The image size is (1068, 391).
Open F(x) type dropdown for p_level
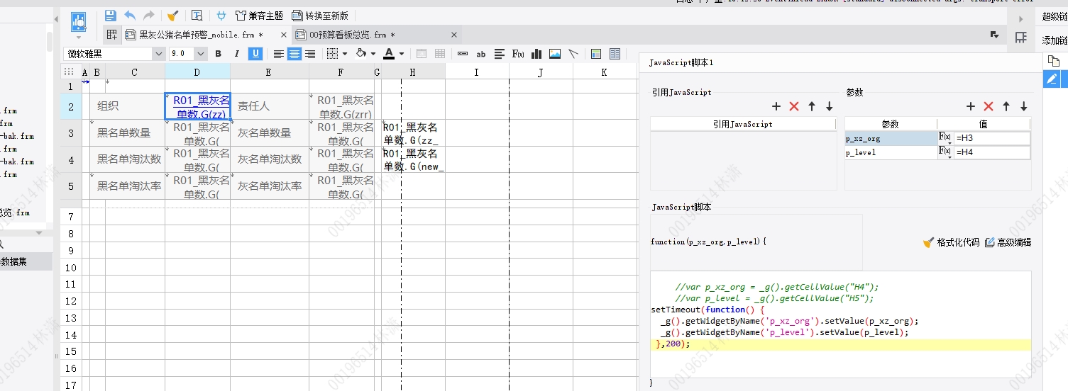(x=945, y=152)
